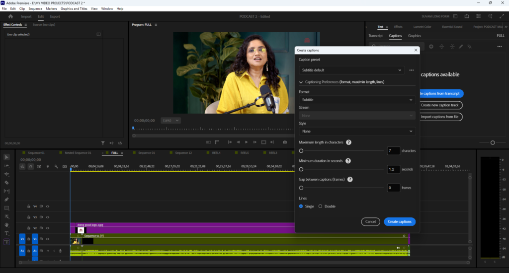Collapse the Captioning Preferences section

point(301,82)
